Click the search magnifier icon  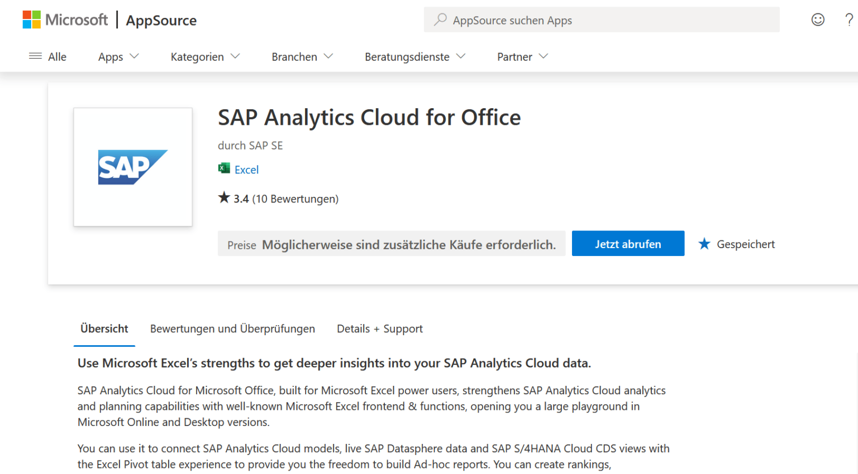441,20
